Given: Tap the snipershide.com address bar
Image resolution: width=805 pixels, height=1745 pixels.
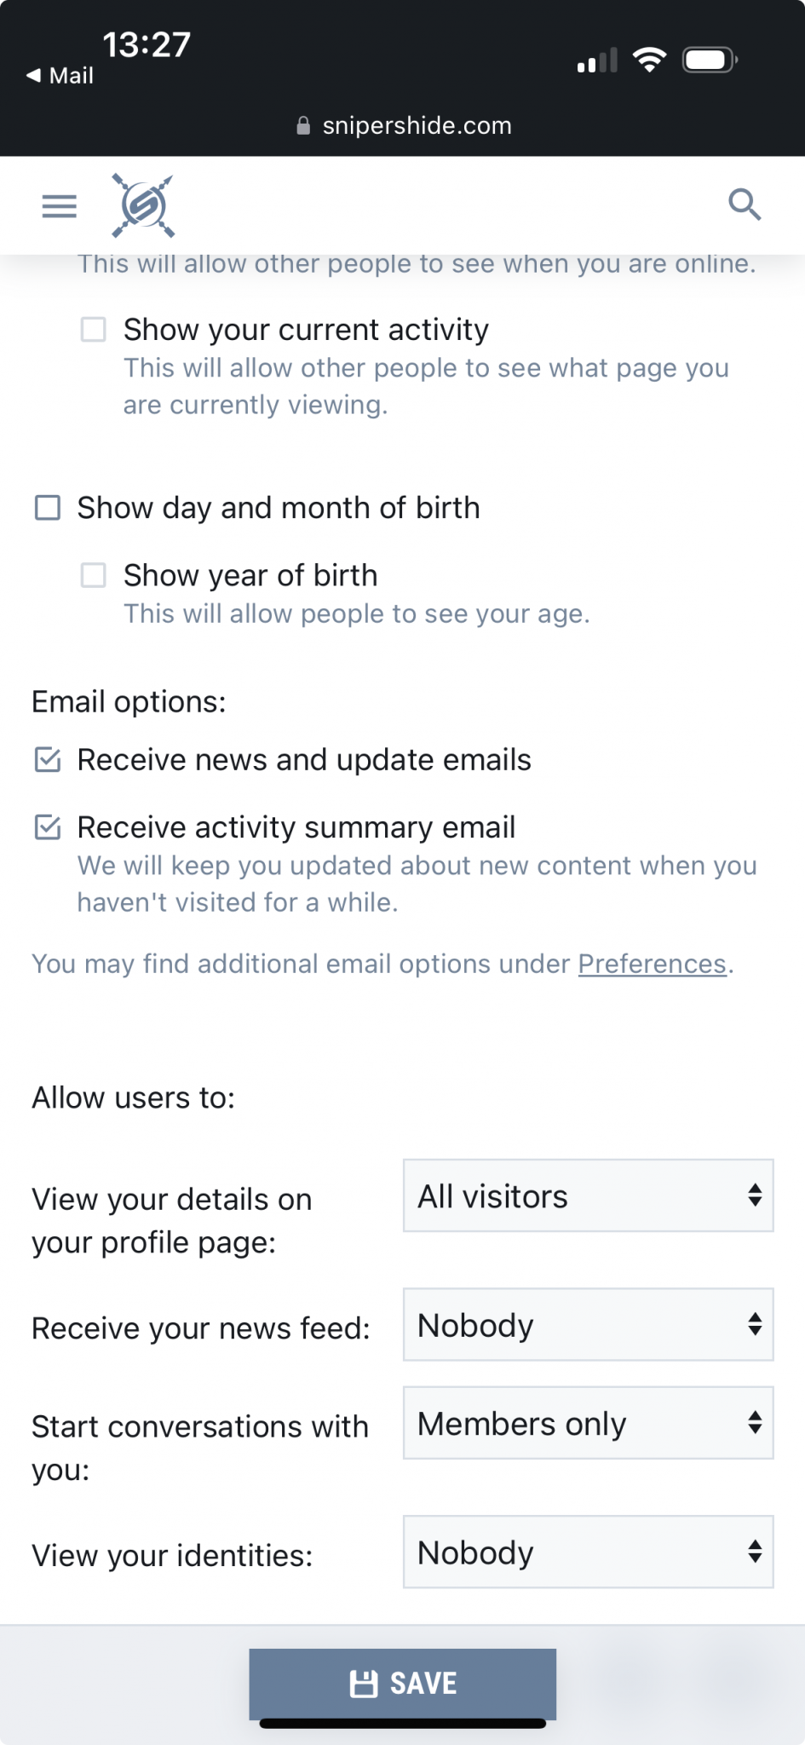Looking at the screenshot, I should [x=404, y=126].
